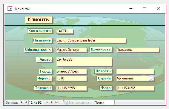Click the Адрес field Cerrito 333
This screenshot has height=109, width=169.
pyautogui.click(x=84, y=62)
